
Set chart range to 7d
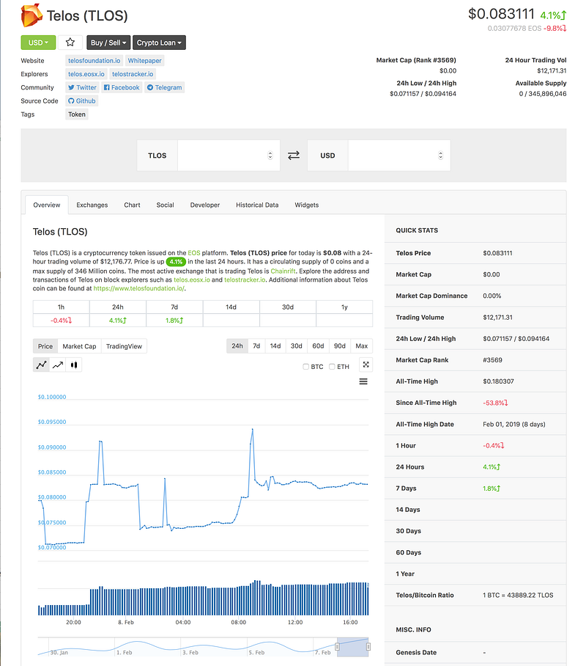(256, 346)
